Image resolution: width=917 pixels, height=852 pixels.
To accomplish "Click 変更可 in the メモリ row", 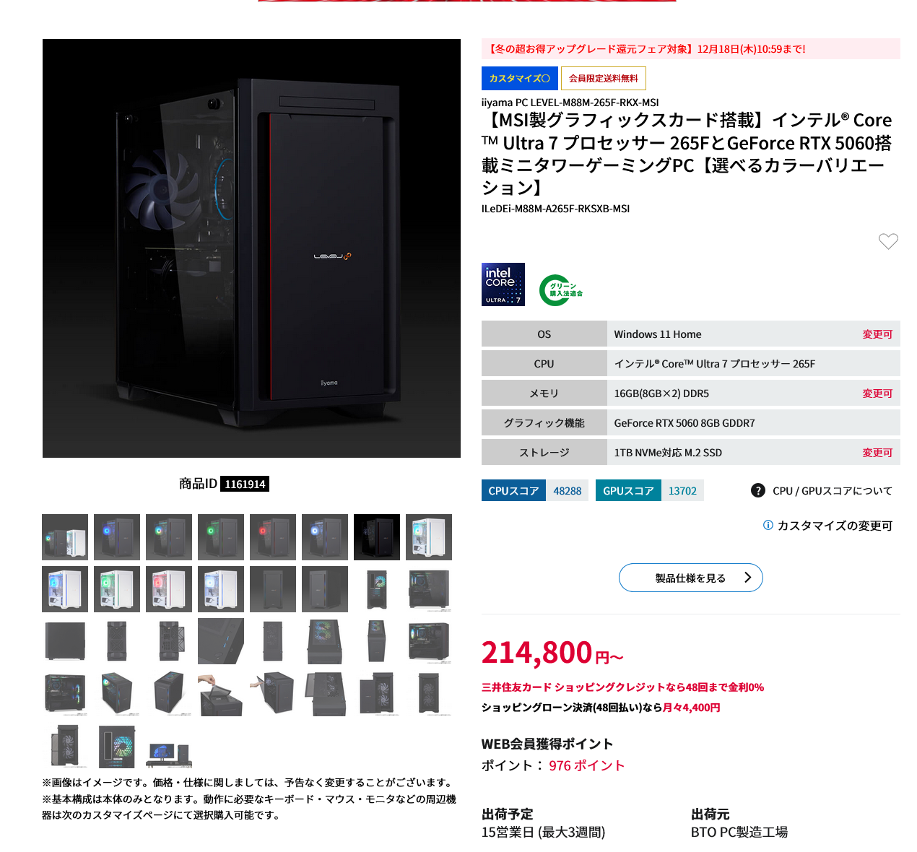I will [x=877, y=394].
